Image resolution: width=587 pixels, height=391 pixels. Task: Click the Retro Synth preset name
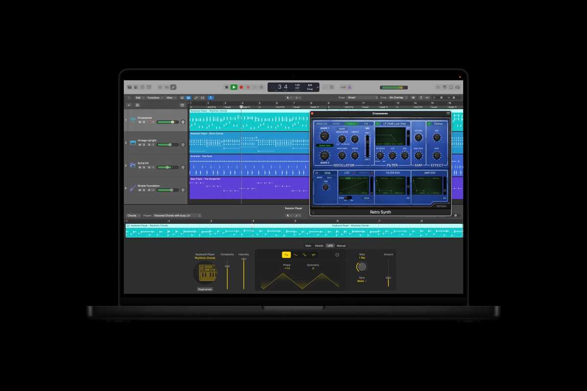click(x=381, y=212)
